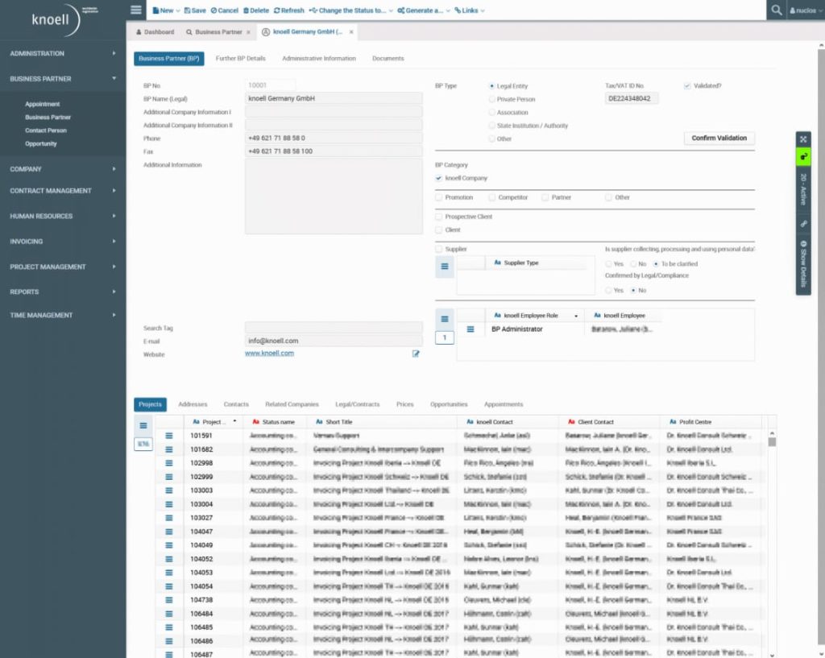825x658 pixels.
Task: Open the Administrative Information tab
Action: [x=319, y=58]
